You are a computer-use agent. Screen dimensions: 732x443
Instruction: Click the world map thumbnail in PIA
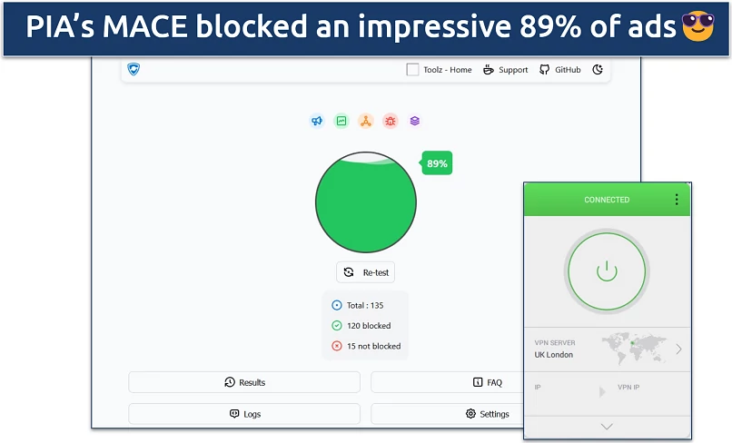(x=635, y=349)
